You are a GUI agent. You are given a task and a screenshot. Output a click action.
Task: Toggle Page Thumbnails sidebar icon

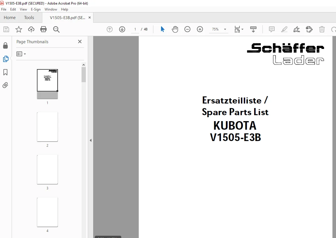coord(6,59)
